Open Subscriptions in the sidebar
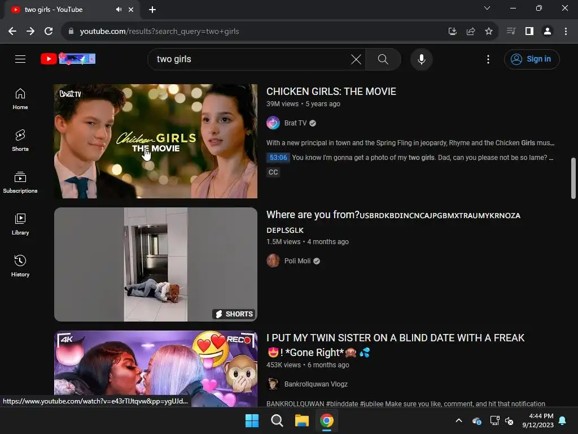The width and height of the screenshot is (578, 434). click(20, 183)
